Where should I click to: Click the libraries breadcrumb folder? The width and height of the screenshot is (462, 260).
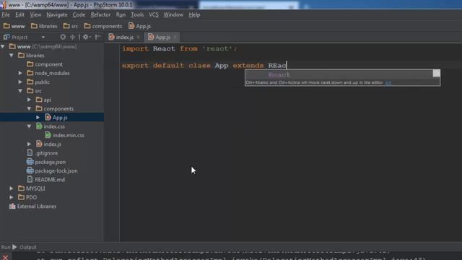tap(44, 26)
